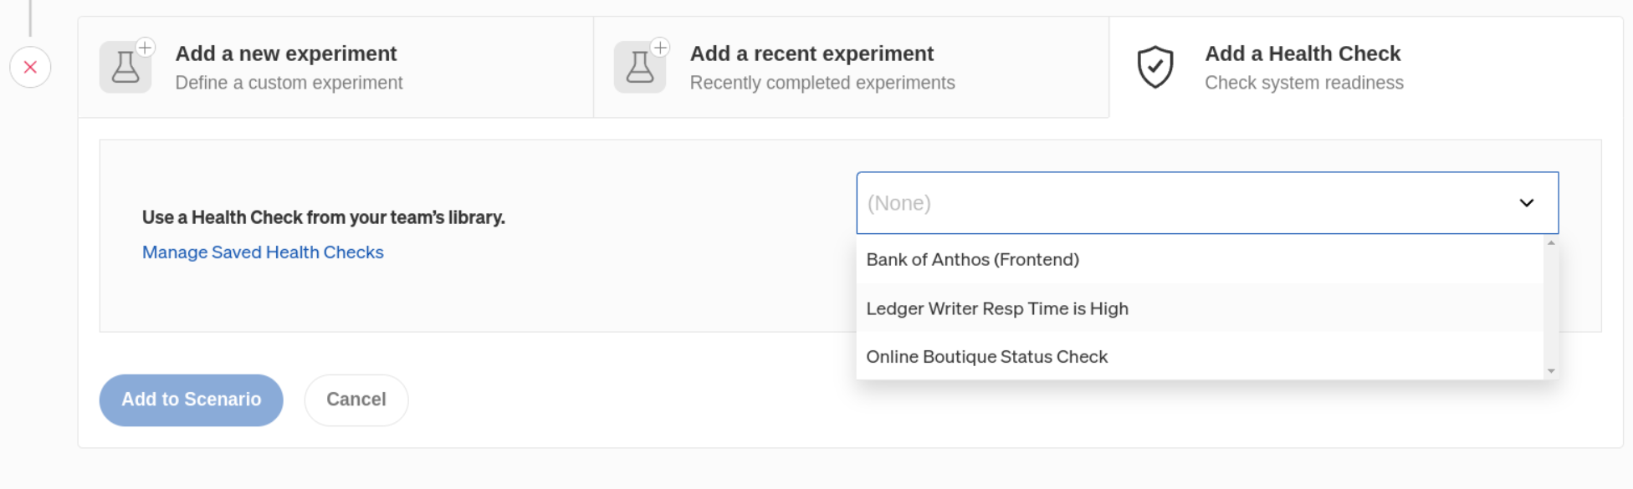Screen dimensions: 1633x489
Task: Select the Add a Health Check tab
Action: [x=1366, y=67]
